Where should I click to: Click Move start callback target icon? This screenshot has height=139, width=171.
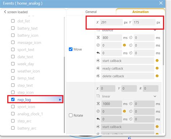coord(98,60)
